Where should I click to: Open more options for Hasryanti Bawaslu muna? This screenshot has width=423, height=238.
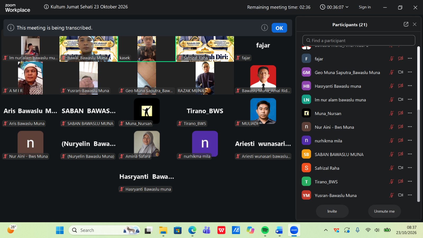pyautogui.click(x=410, y=86)
